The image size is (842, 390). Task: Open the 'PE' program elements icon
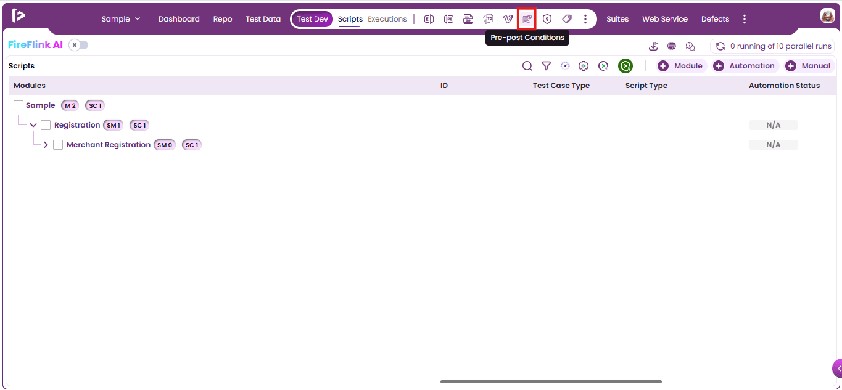click(448, 19)
